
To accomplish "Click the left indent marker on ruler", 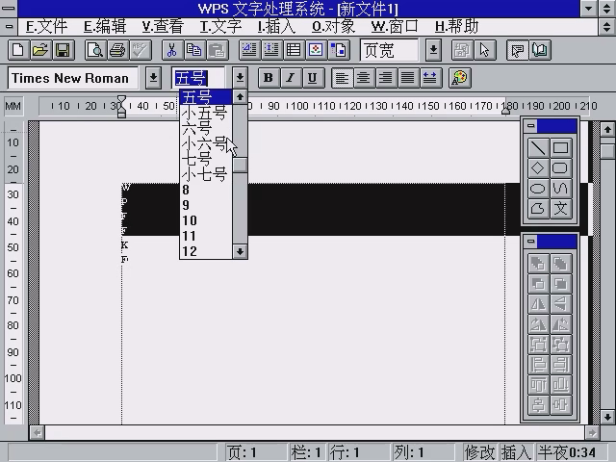I will click(122, 107).
